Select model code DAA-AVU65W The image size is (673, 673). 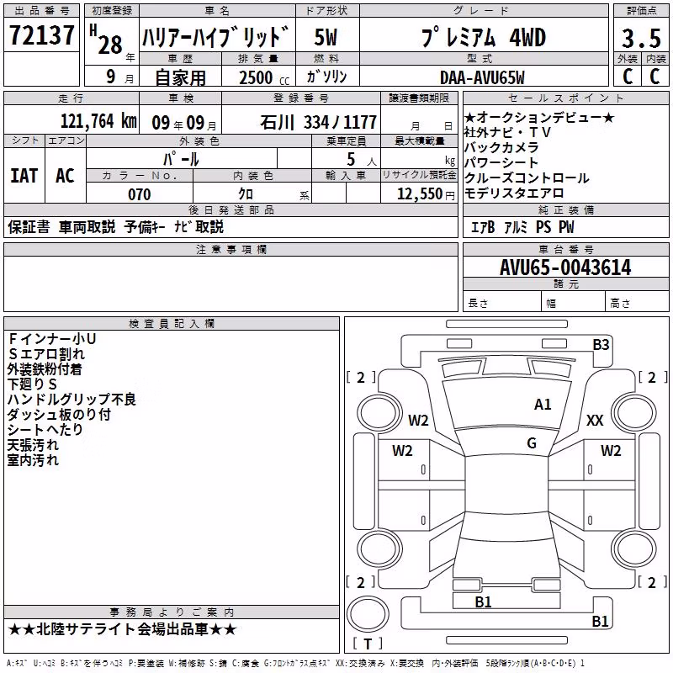(482, 77)
